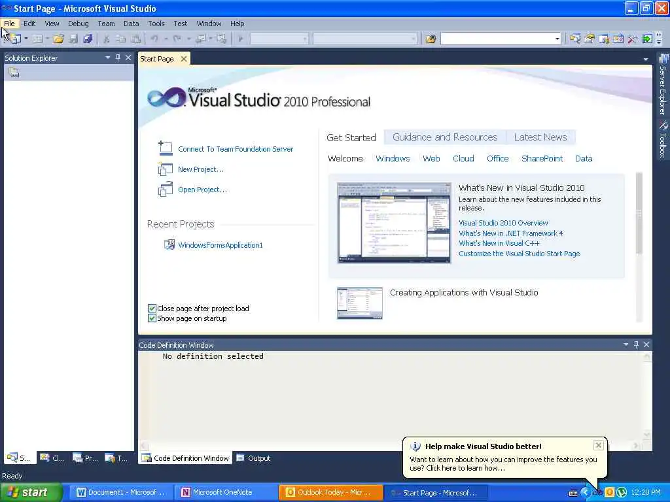The height and width of the screenshot is (502, 670).
Task: Select the Cloud category on Start Page
Action: coord(463,158)
